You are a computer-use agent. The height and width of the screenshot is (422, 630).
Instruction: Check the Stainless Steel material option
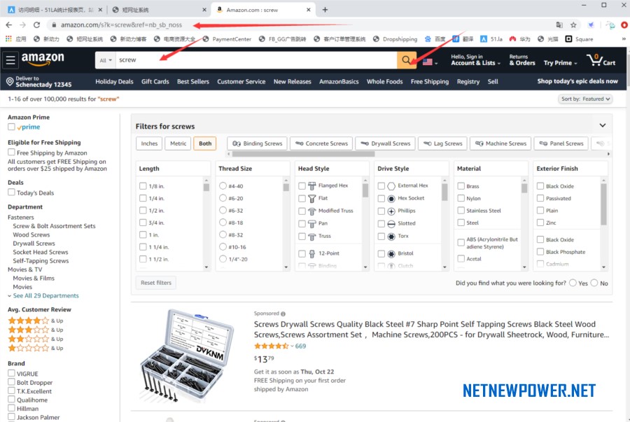(x=461, y=211)
